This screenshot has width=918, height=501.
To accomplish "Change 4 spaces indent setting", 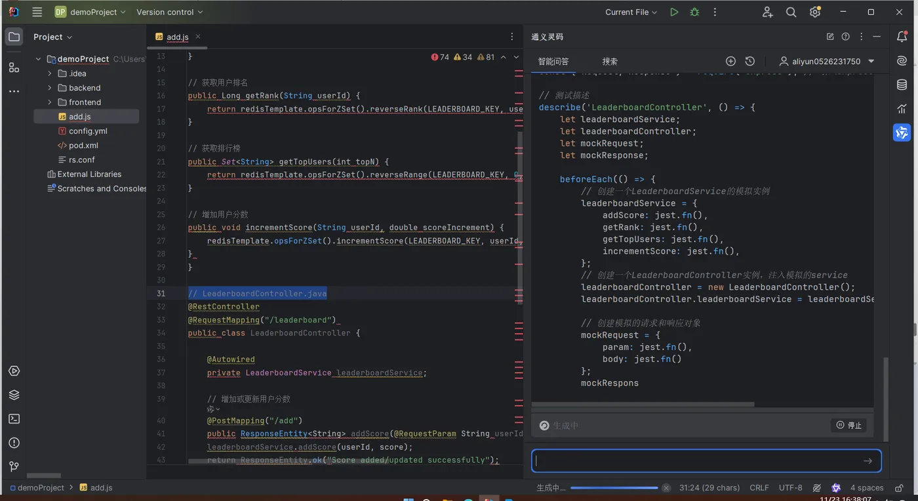I will point(867,488).
